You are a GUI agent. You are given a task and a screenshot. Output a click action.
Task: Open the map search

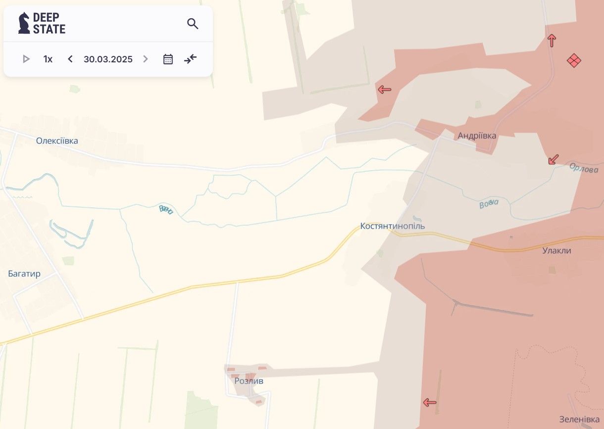193,24
